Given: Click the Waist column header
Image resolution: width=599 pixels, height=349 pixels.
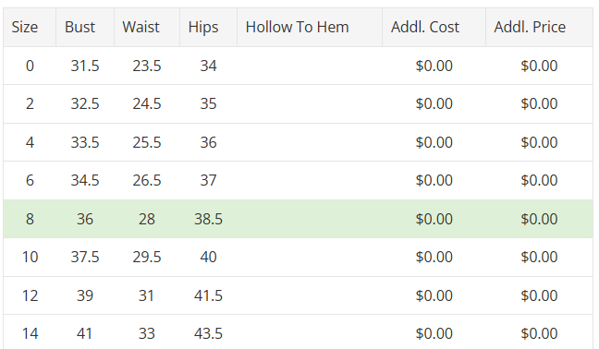Looking at the screenshot, I should click(x=147, y=28).
